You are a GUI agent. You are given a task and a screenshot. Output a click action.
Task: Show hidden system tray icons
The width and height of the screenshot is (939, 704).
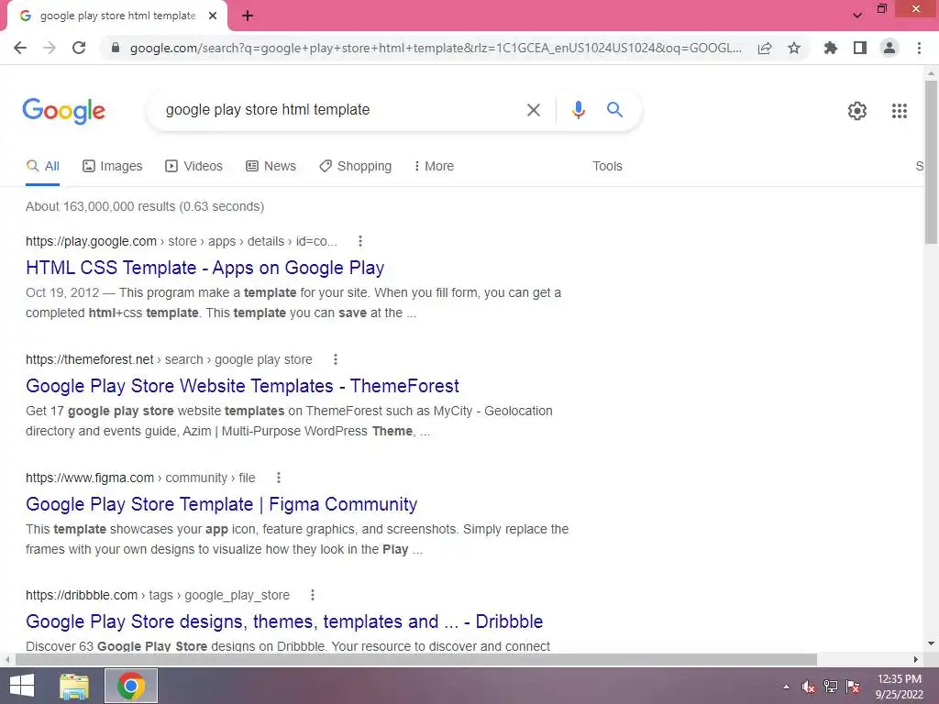pos(786,687)
